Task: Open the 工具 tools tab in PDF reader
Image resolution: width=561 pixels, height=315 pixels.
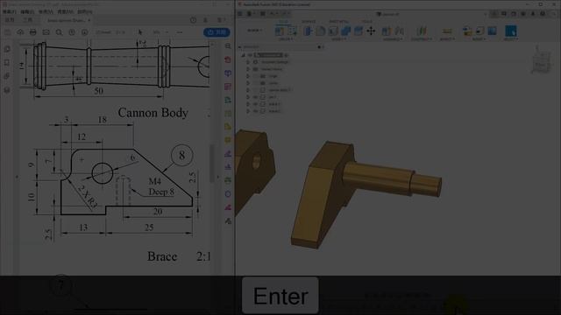Action: [x=27, y=20]
